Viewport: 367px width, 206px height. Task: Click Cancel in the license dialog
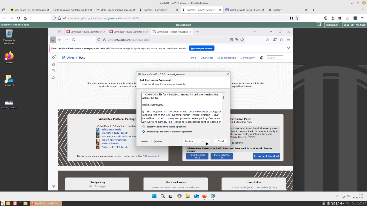tap(220, 141)
